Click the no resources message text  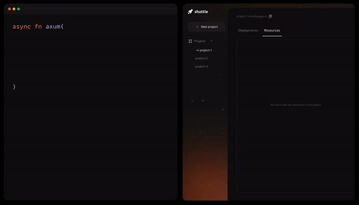click(296, 105)
